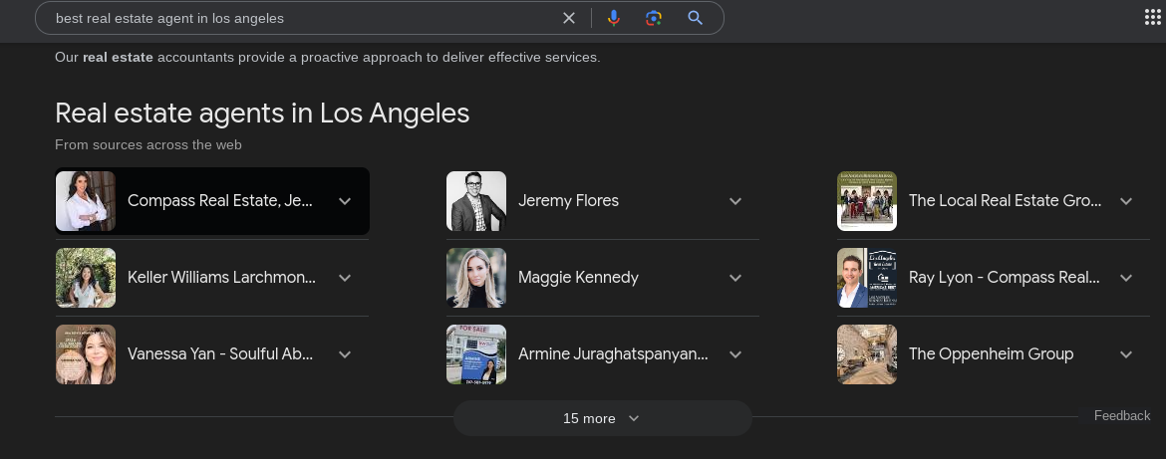Clear the search box text

[x=569, y=18]
